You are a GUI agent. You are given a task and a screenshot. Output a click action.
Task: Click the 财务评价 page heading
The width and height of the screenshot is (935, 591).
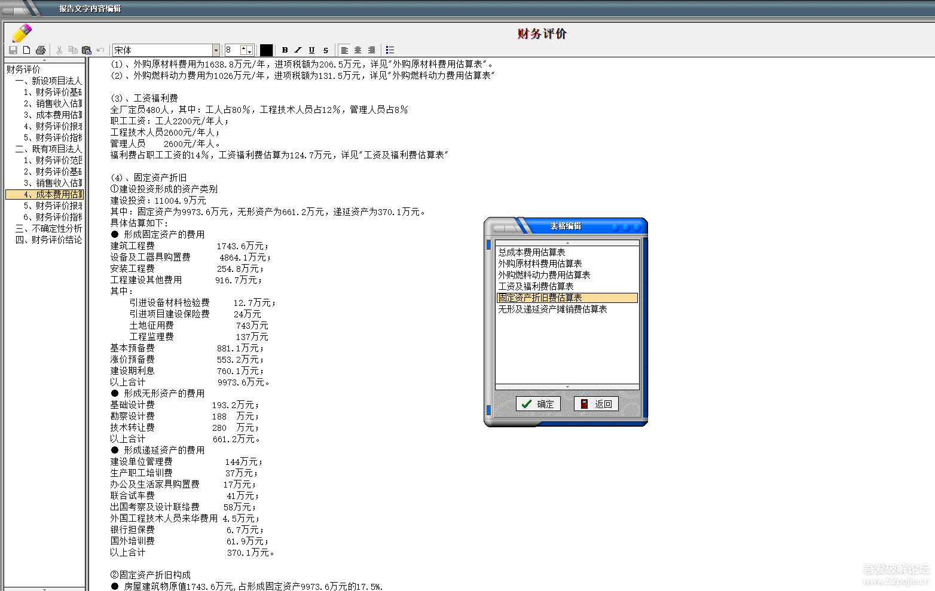point(542,33)
